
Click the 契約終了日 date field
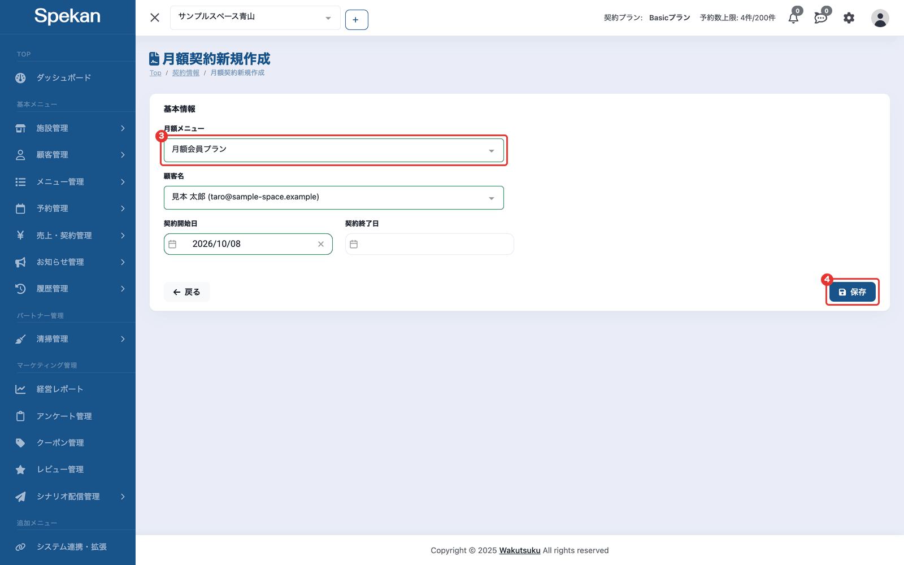point(429,244)
